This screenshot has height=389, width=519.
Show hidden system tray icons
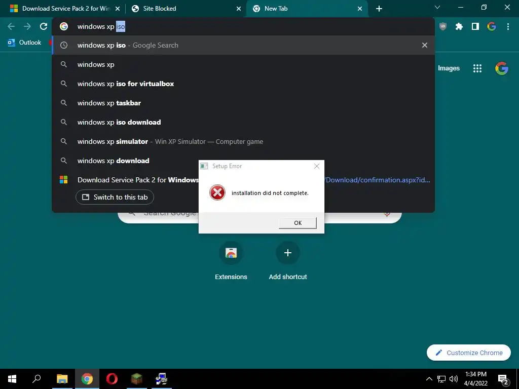429,379
